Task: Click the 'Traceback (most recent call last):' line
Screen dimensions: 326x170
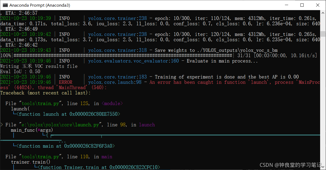Action: coord(46,93)
